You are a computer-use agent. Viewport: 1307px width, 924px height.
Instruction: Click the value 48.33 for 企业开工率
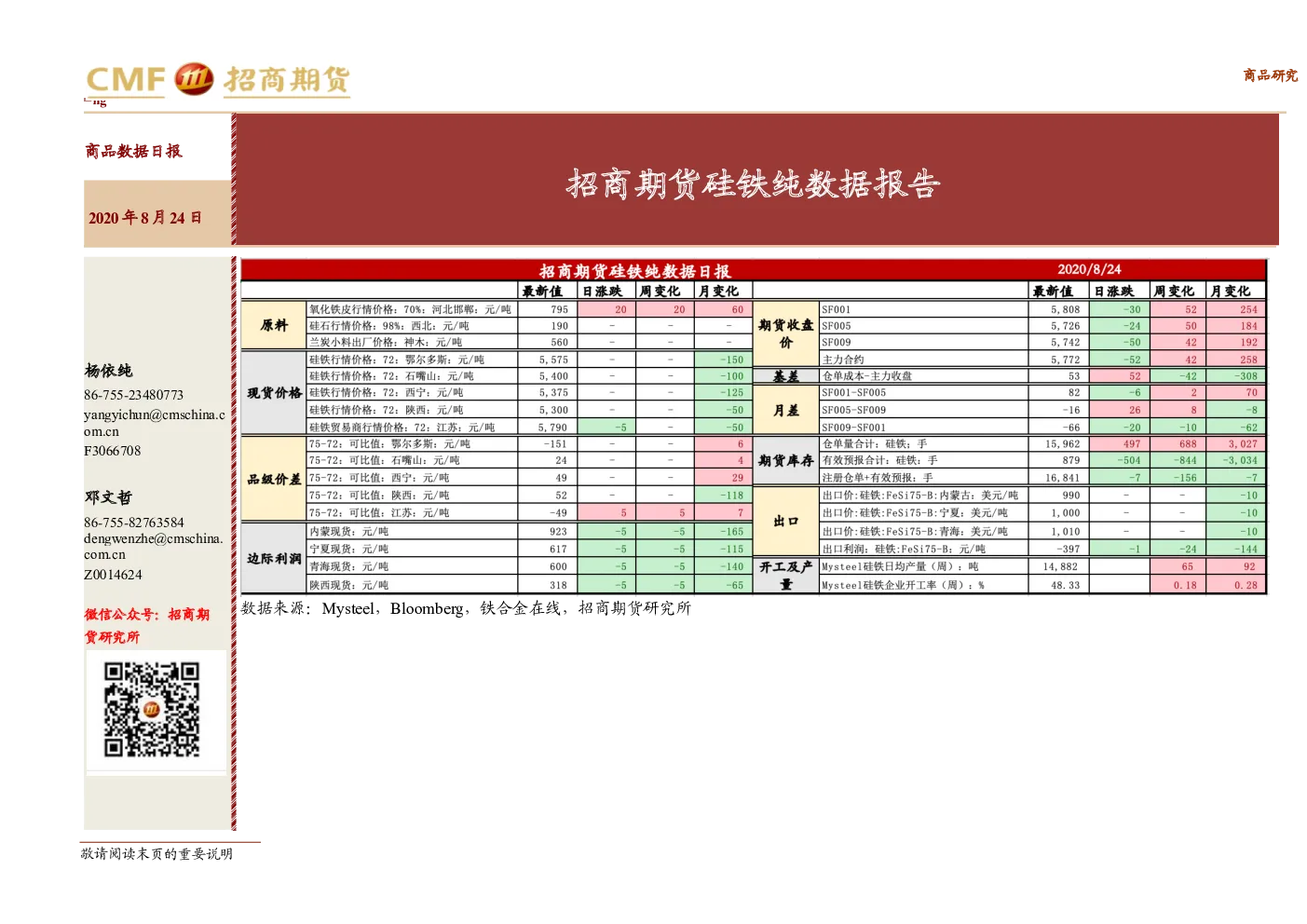[1065, 585]
